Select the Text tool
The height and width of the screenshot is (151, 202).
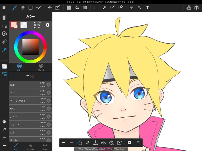147,8
